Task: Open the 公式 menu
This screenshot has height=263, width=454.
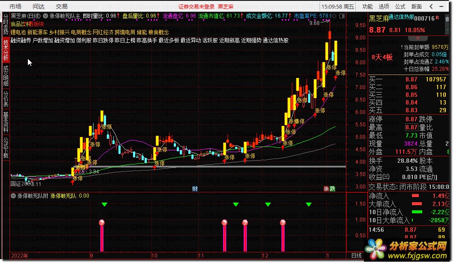Action: tap(400, 6)
